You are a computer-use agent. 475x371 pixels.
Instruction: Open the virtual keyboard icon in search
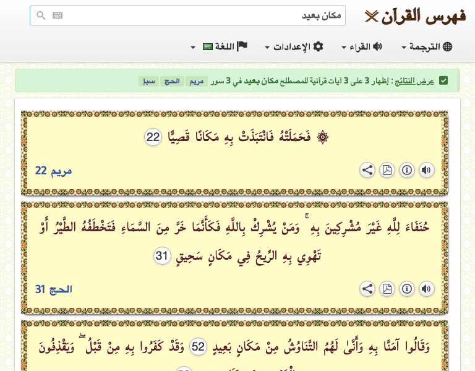58,15
